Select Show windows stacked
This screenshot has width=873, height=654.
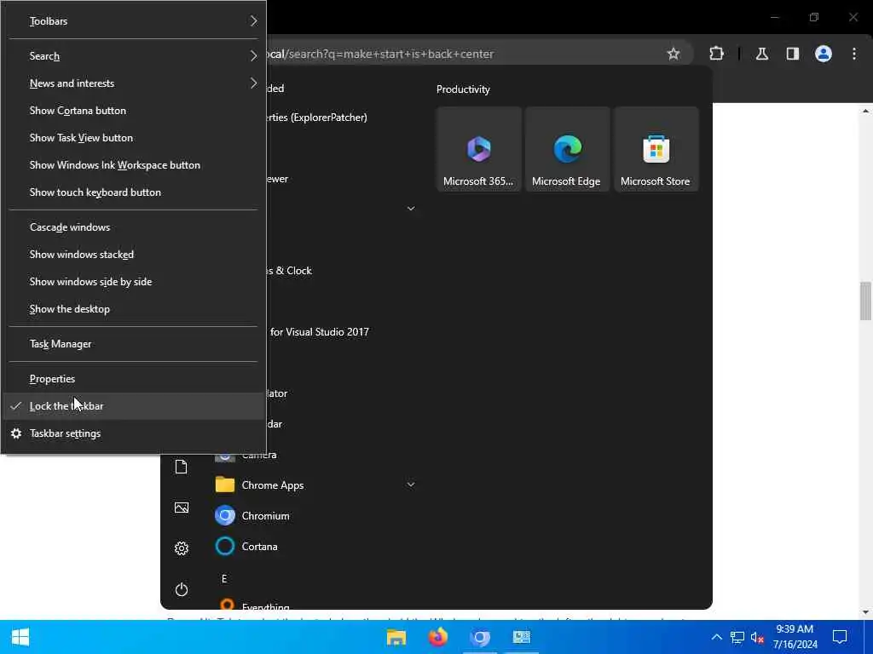tap(134, 255)
